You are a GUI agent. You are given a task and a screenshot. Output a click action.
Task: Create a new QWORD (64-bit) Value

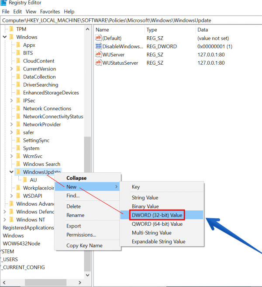[x=162, y=224]
